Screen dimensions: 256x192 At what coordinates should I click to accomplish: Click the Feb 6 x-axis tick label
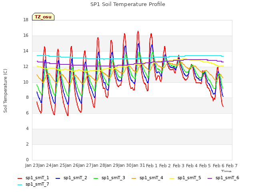coord(218,166)
